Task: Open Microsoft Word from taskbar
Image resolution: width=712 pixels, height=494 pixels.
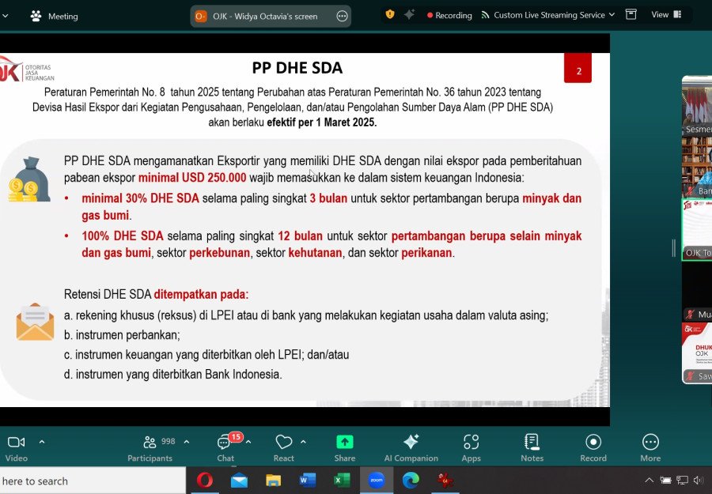Action: click(308, 480)
